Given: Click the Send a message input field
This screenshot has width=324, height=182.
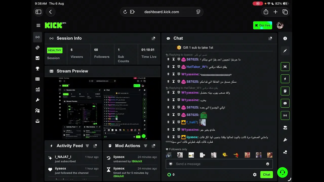Looking at the screenshot, I should tap(219, 164).
